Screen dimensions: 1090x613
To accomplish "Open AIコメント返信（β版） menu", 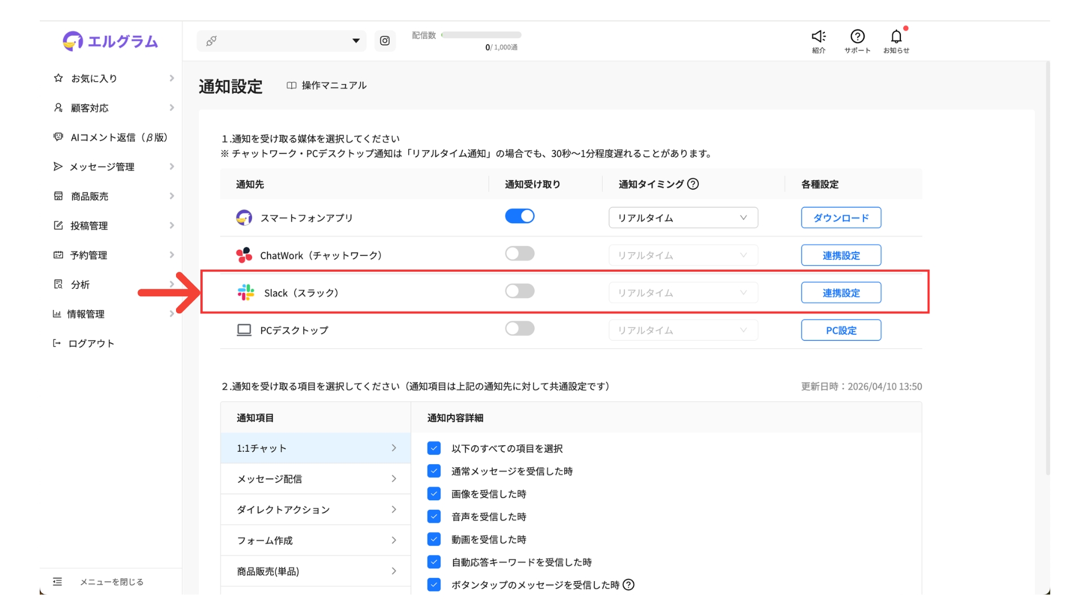I will click(x=111, y=137).
